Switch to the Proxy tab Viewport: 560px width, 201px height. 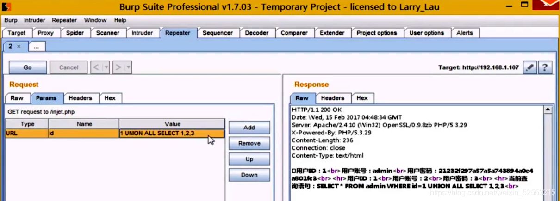point(46,33)
